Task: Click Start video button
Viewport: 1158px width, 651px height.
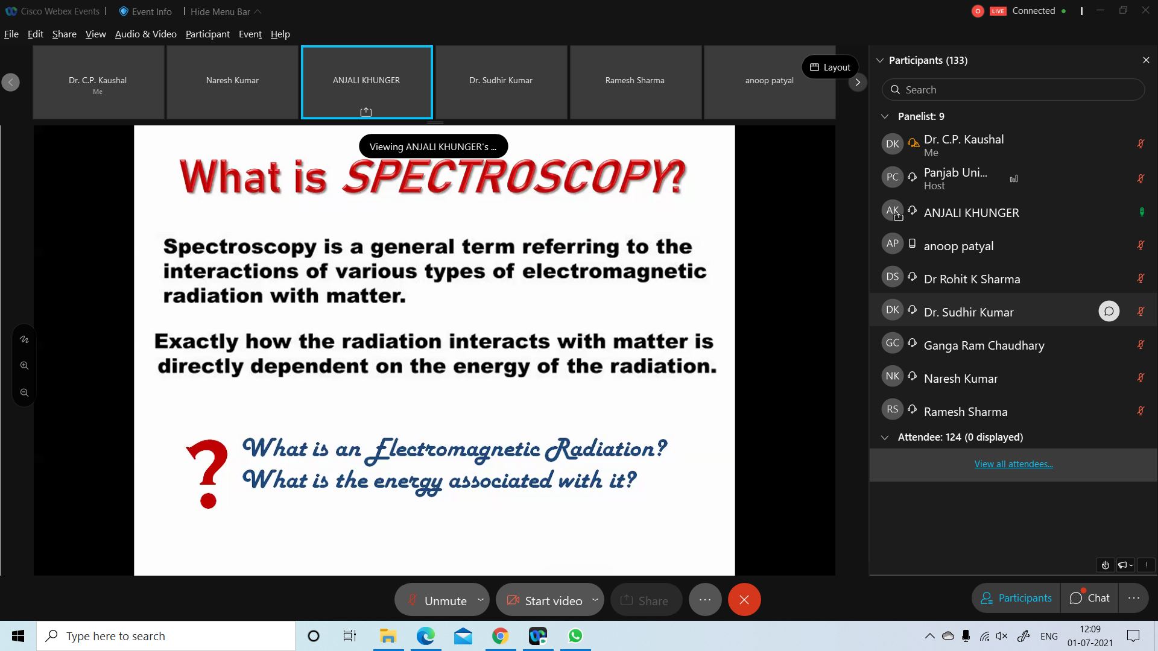Action: click(543, 600)
